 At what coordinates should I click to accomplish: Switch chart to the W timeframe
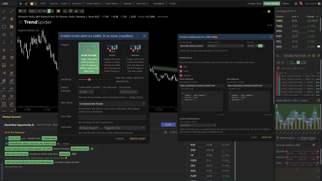pyautogui.click(x=52, y=11)
